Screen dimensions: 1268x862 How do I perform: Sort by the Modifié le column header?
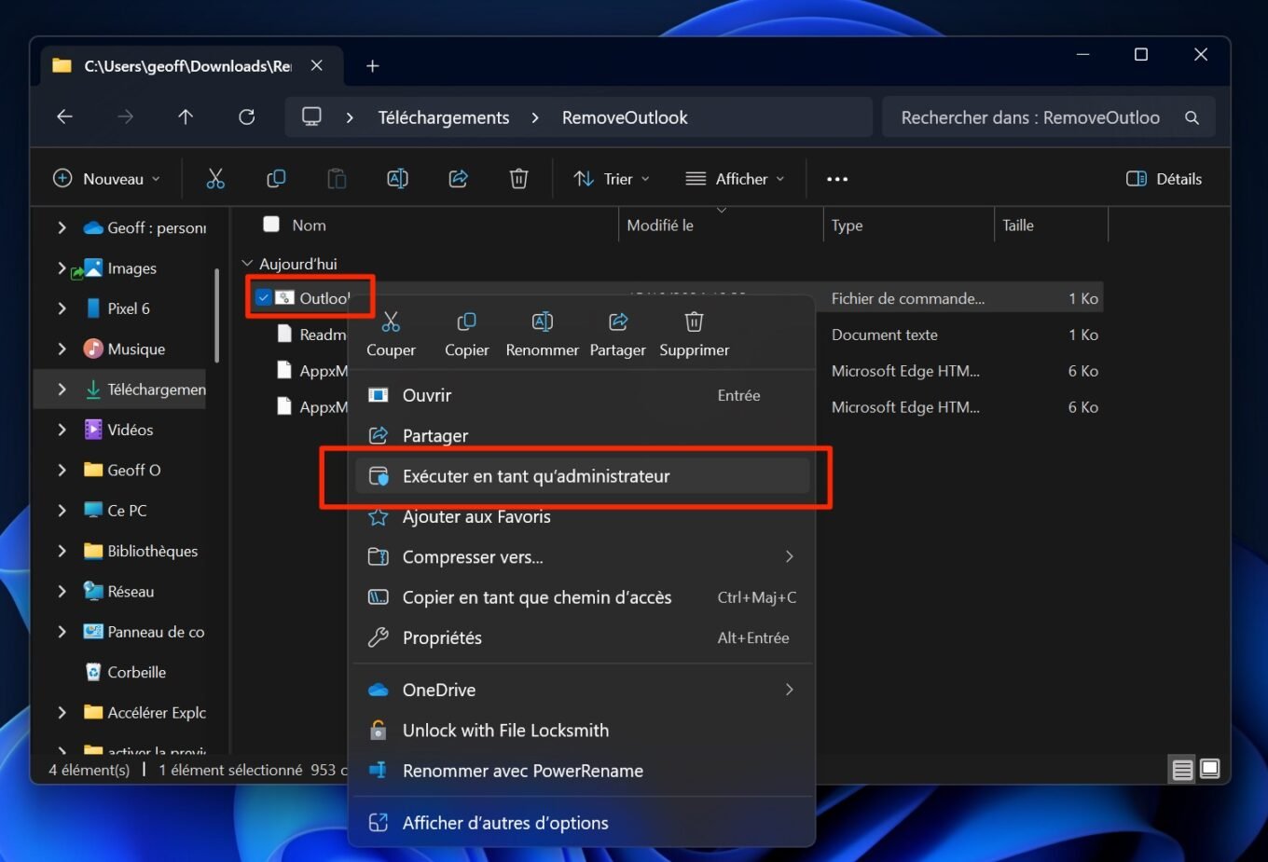pos(720,225)
